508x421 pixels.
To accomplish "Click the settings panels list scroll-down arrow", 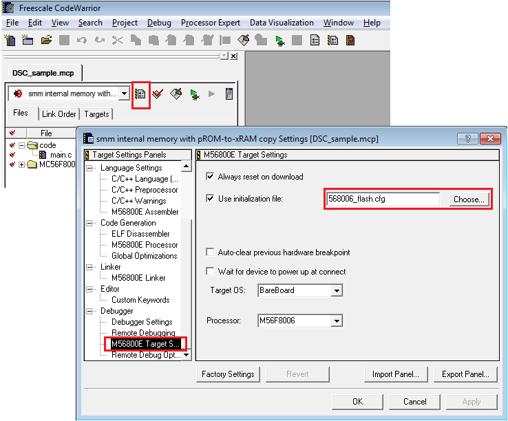I will point(187,355).
